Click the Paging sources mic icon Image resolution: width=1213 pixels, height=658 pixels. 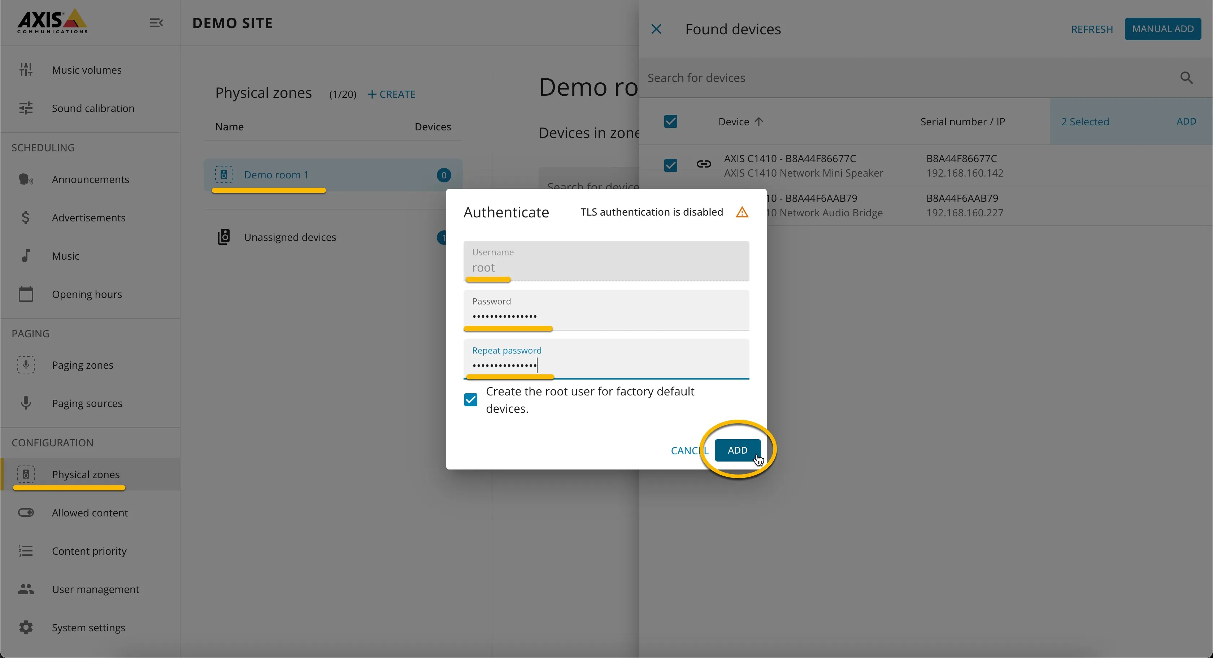pos(26,403)
